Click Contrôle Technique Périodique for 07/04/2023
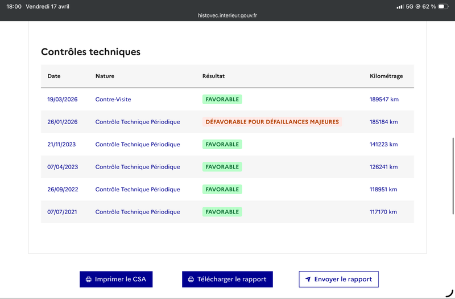455x299 pixels. (138, 167)
